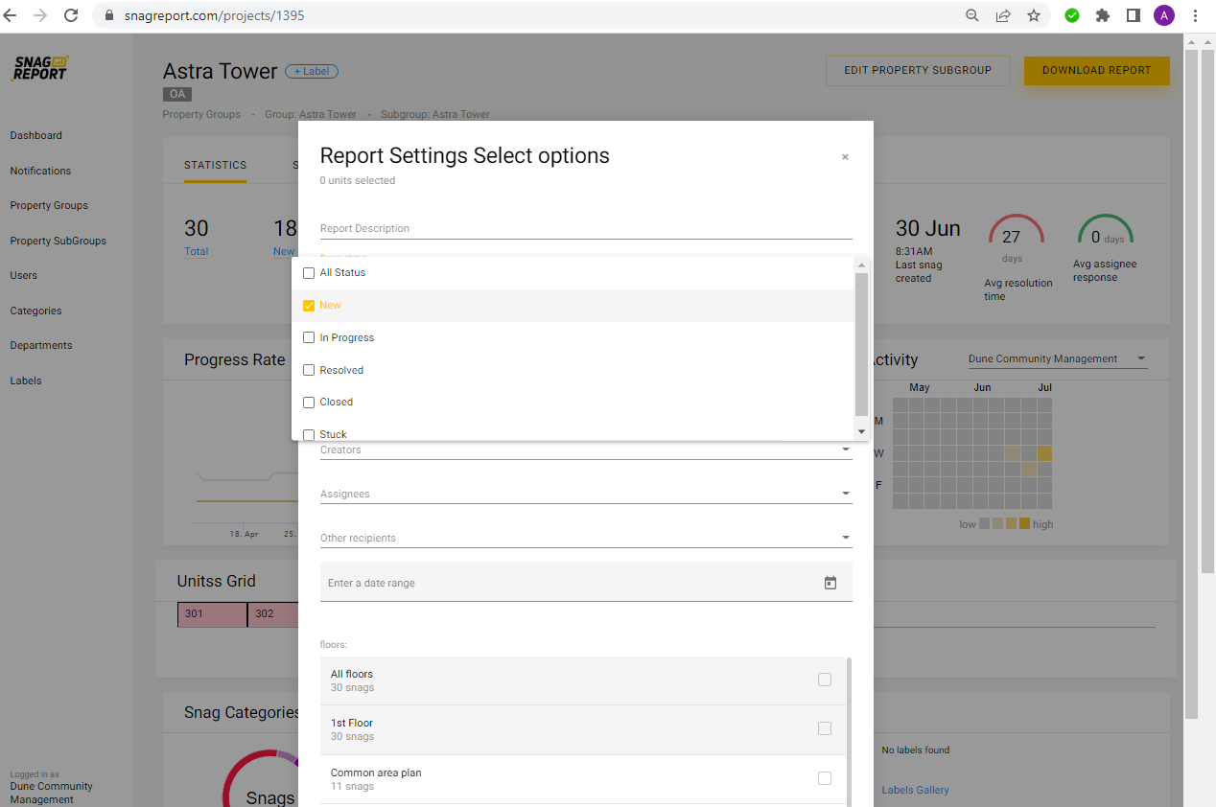The image size is (1216, 807).
Task: Open the purple profile avatar
Action: [x=1164, y=15]
